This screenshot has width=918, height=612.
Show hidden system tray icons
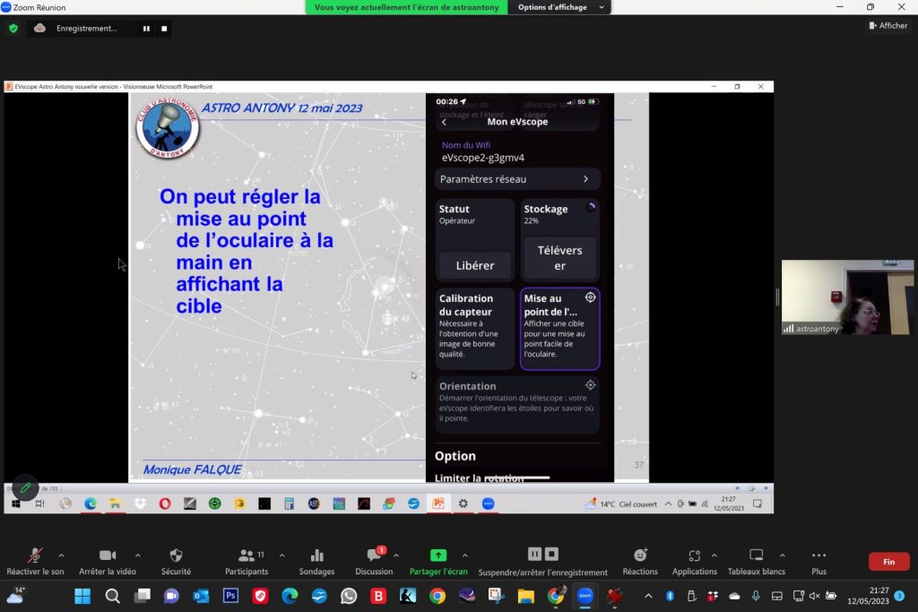648,596
